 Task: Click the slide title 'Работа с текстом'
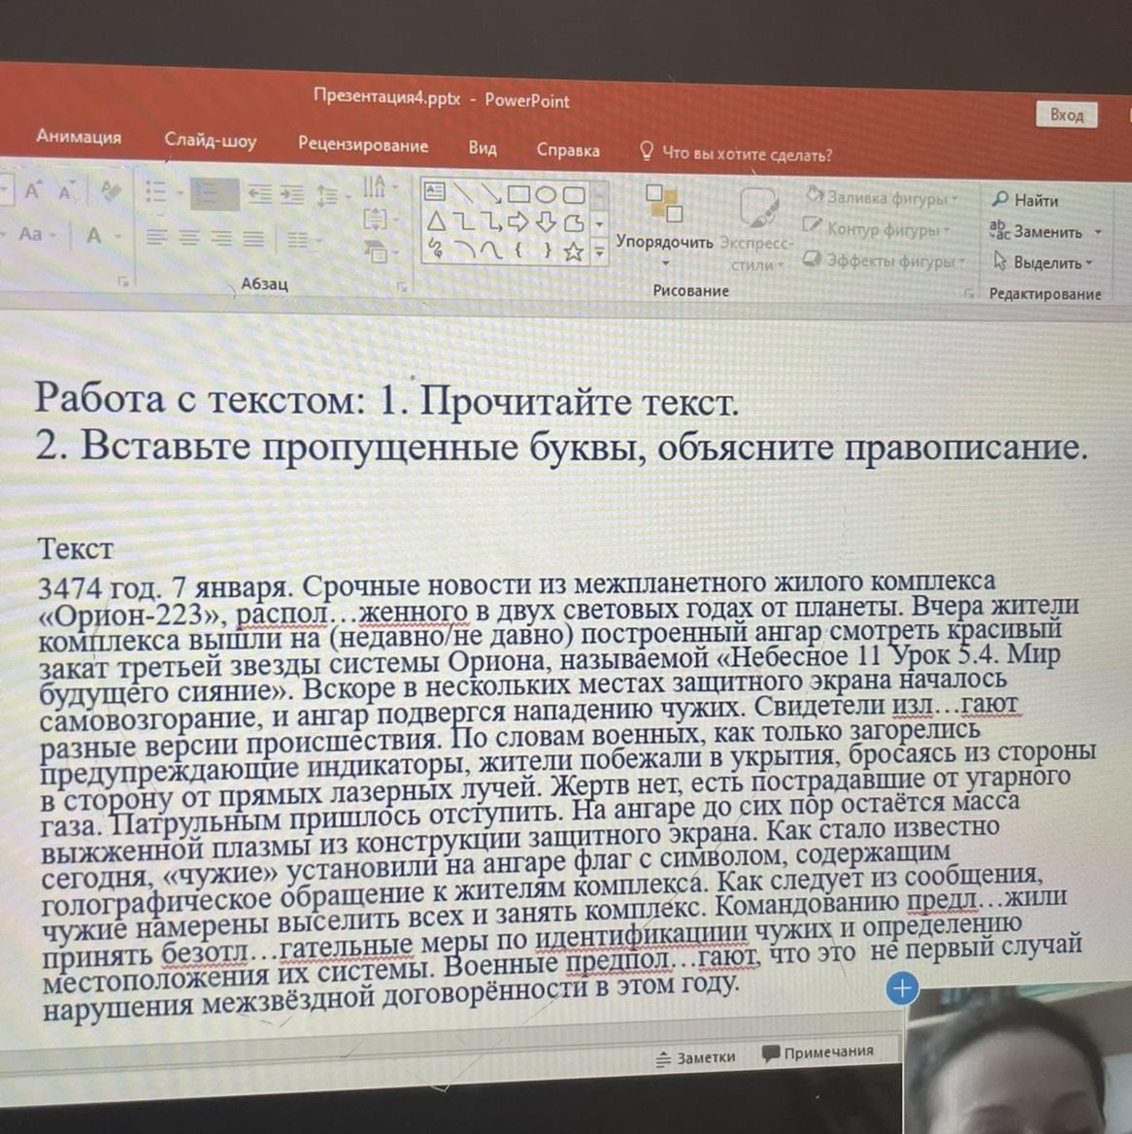(x=200, y=398)
